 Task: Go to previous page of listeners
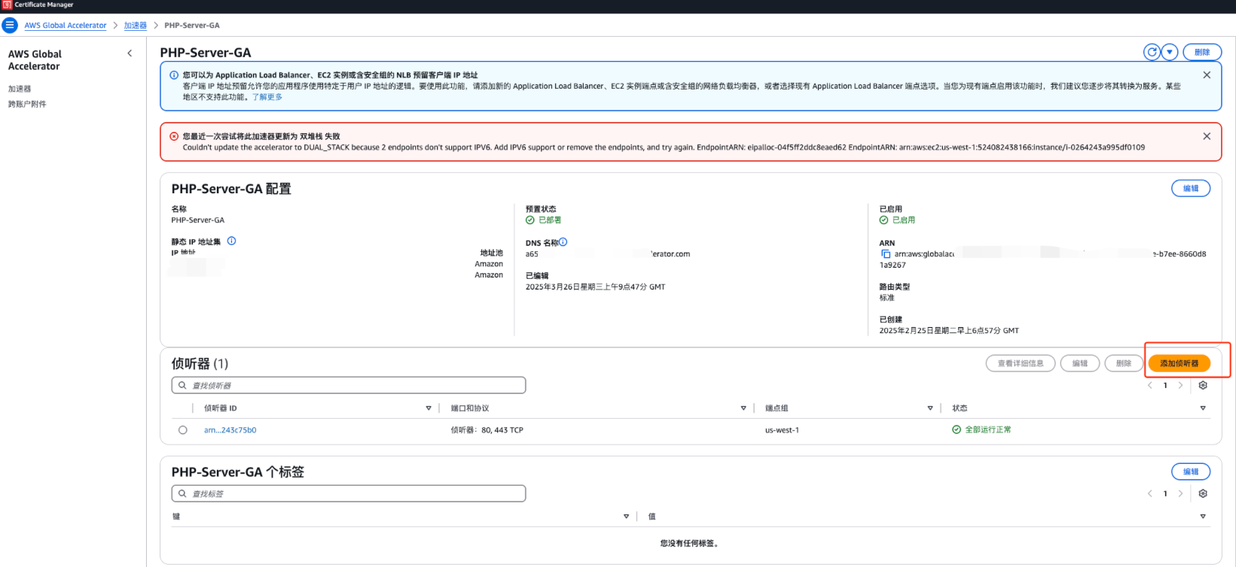click(1150, 386)
